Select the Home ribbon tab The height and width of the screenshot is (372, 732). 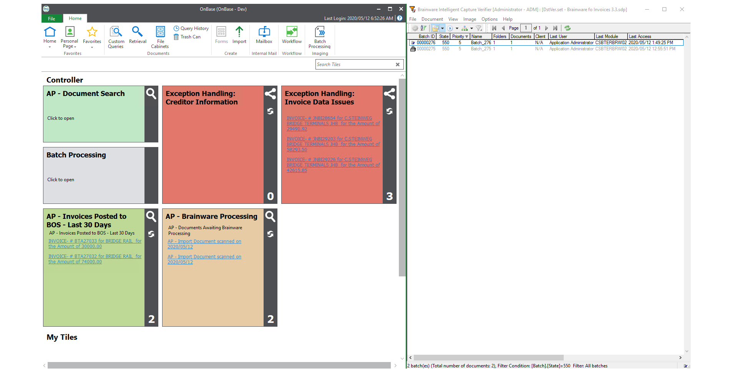coord(75,18)
